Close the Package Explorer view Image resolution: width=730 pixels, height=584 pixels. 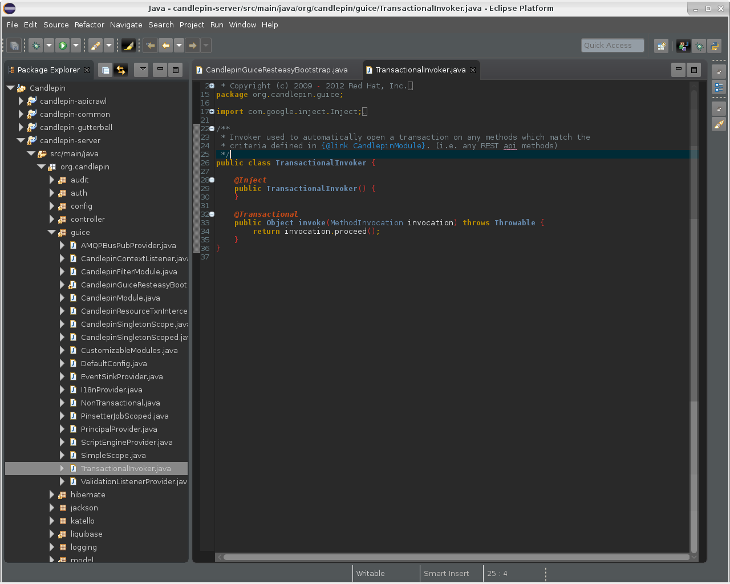(x=87, y=70)
